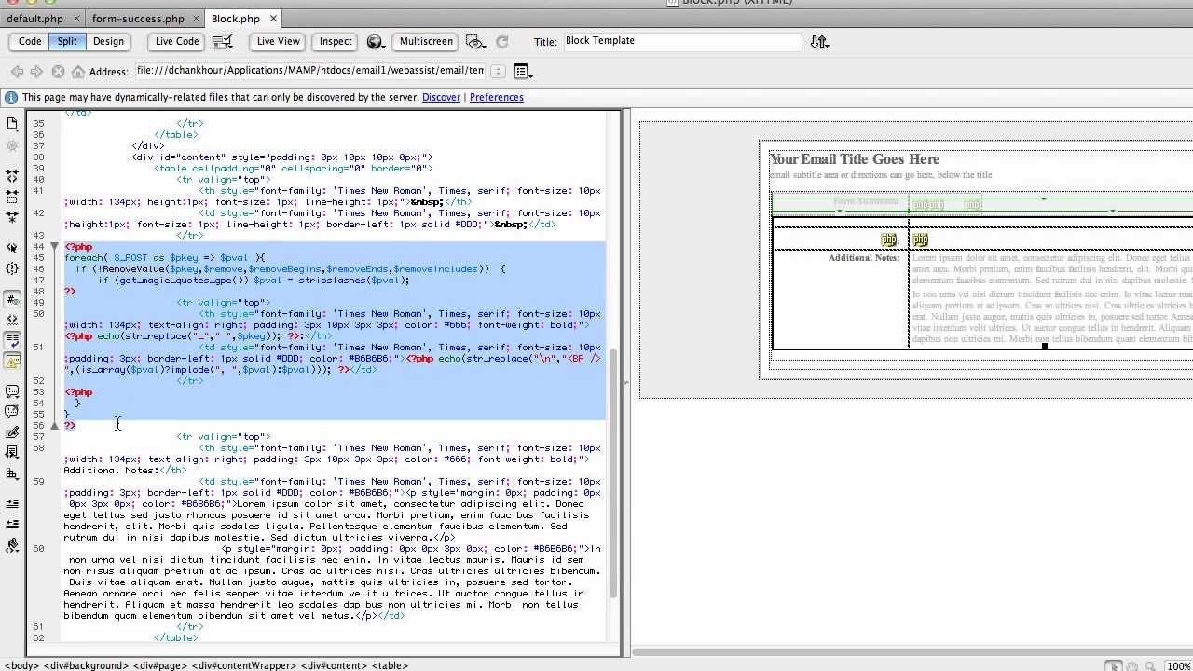
Task: Close the form-success.php tab
Action: (x=194, y=18)
